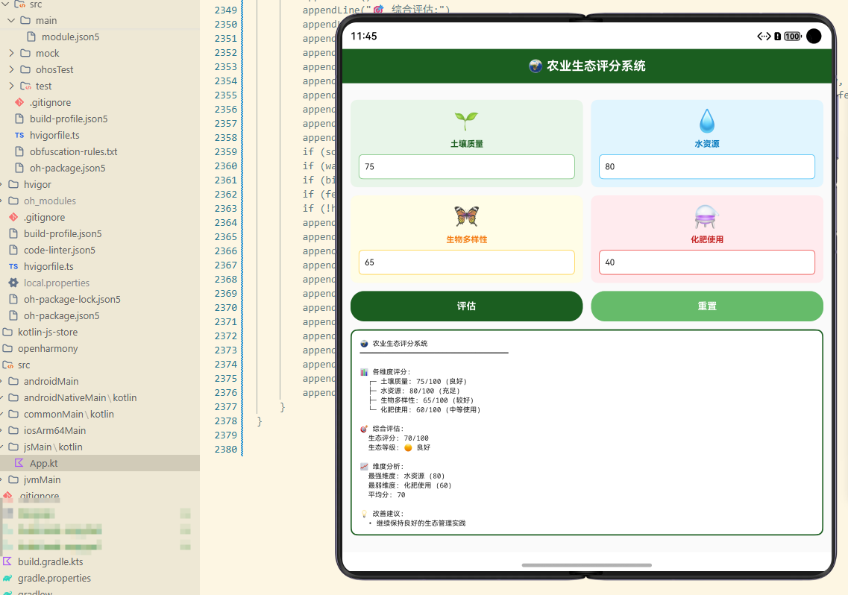Click the flask fertilizer icon
This screenshot has width=848, height=595.
click(706, 217)
